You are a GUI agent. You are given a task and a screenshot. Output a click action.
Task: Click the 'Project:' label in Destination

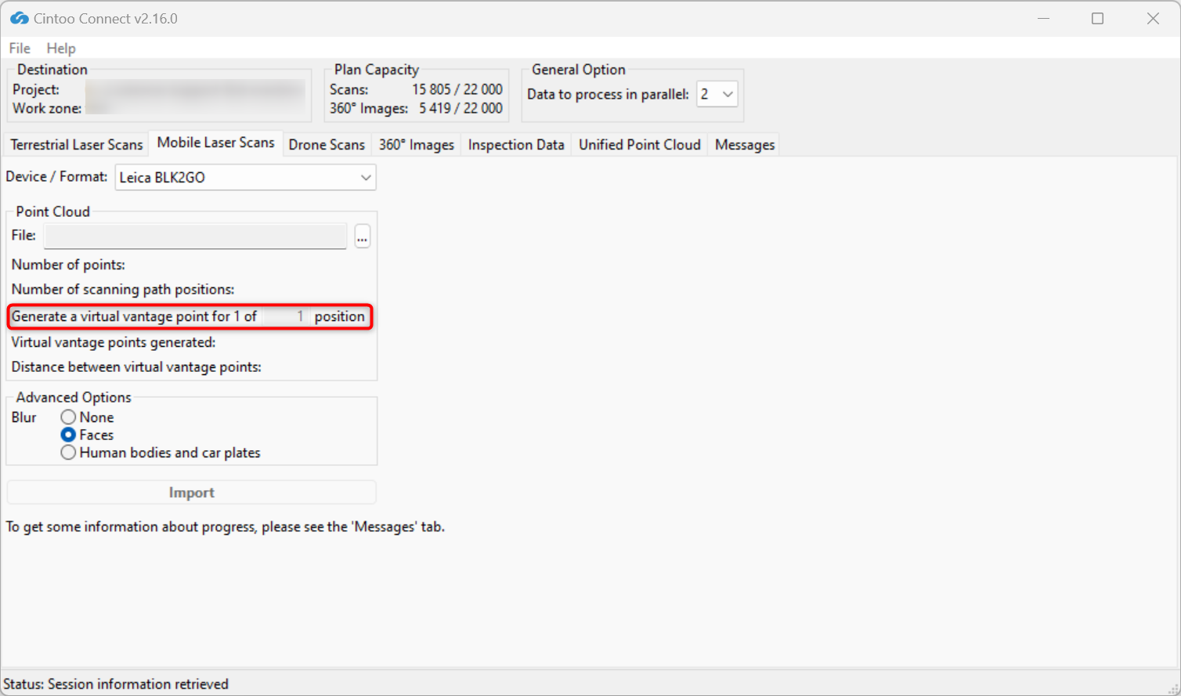[36, 89]
